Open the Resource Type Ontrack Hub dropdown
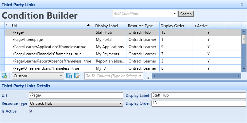The image size is (247, 123). [76, 103]
